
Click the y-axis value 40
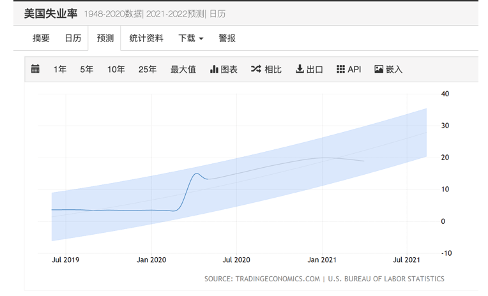point(445,94)
